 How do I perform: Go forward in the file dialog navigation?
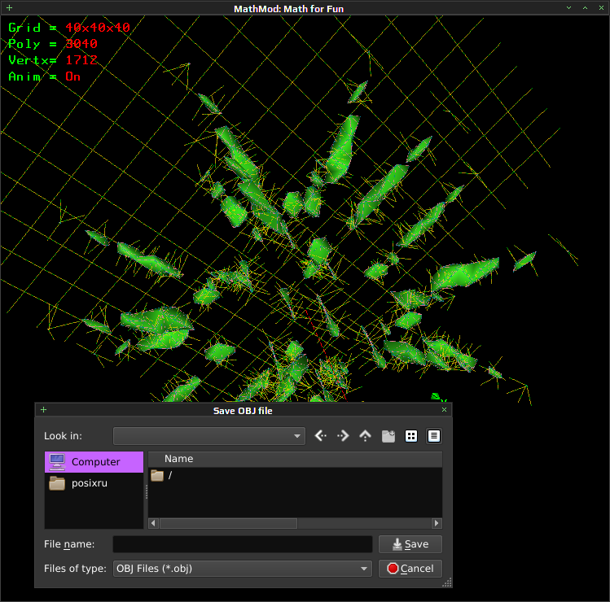[x=343, y=436]
